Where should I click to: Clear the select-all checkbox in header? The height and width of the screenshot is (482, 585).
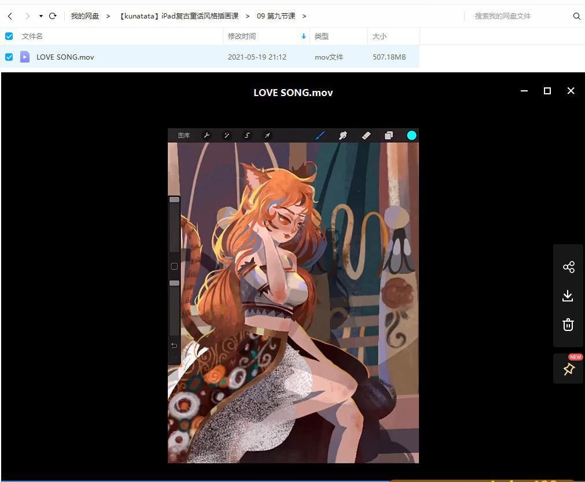(x=9, y=36)
